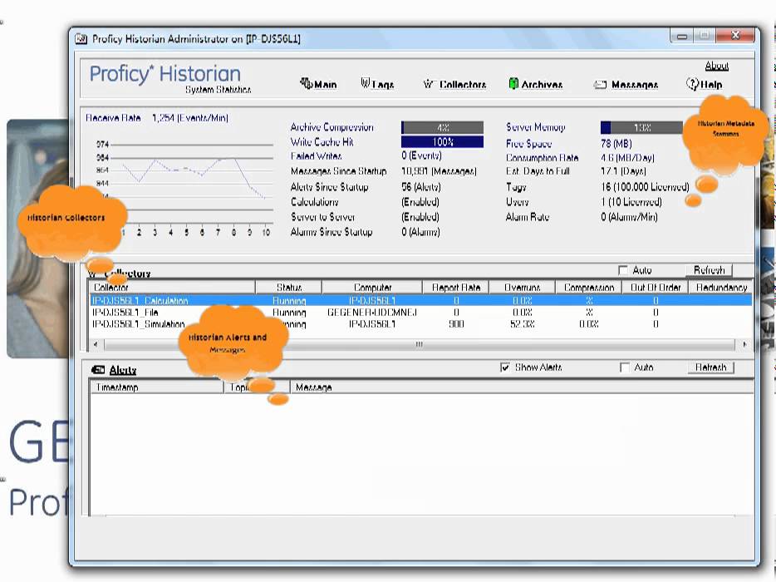Click the Redundancy column header
Viewport: 776px width, 582px height.
[x=720, y=288]
